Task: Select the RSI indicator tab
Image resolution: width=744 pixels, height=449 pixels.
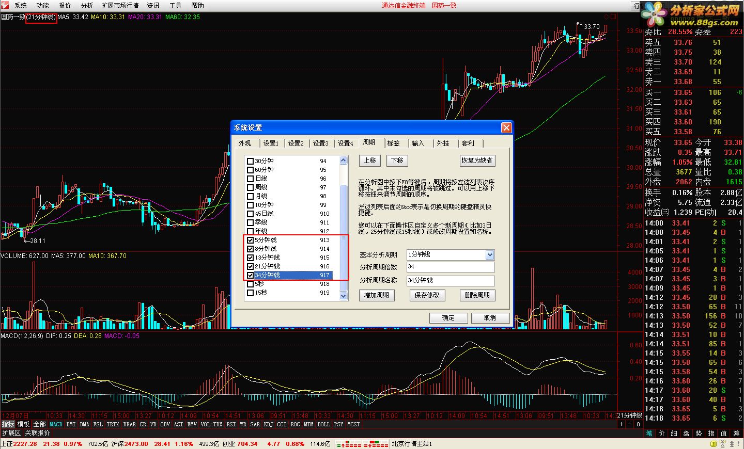Action: click(231, 424)
